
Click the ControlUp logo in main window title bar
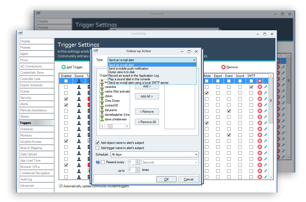(20, 33)
